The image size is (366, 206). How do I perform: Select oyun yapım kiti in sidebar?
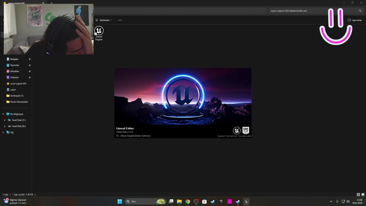point(17,84)
